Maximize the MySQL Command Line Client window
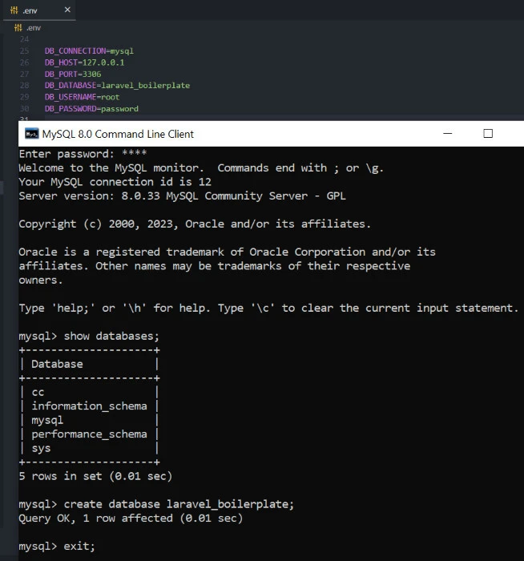Screen dimensions: 524x561 tap(488, 134)
